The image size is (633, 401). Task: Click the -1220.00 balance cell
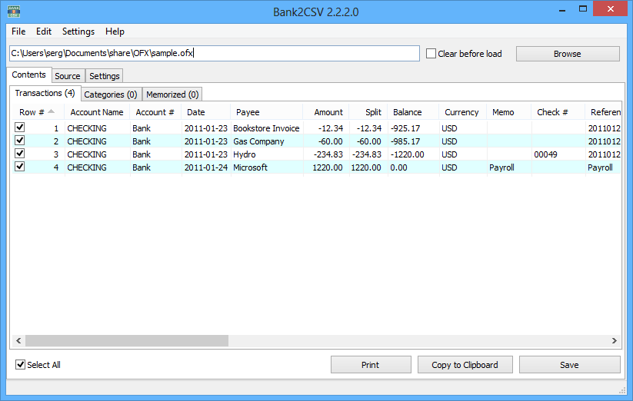coord(413,154)
